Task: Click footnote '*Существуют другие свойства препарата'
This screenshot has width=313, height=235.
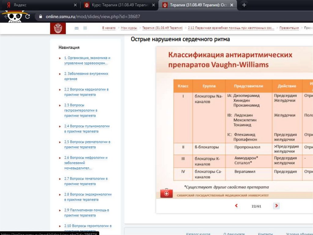Action: (x=226, y=187)
